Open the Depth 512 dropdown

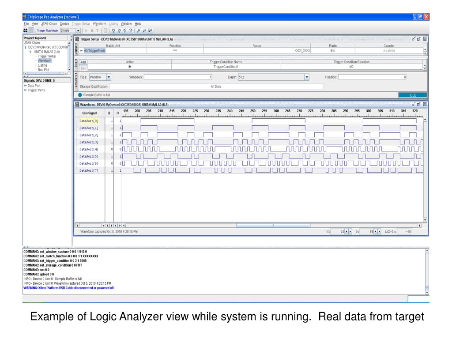[x=307, y=77]
